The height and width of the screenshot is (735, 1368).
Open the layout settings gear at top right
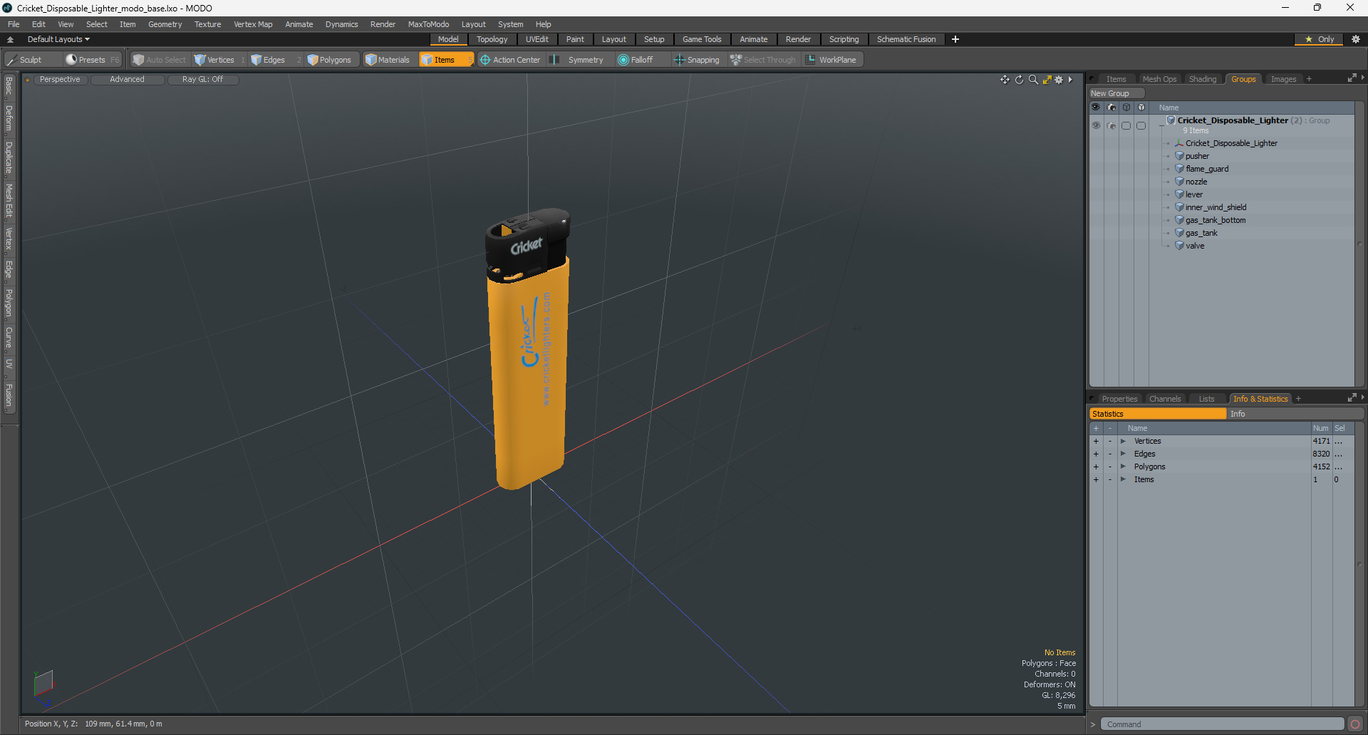(1356, 39)
